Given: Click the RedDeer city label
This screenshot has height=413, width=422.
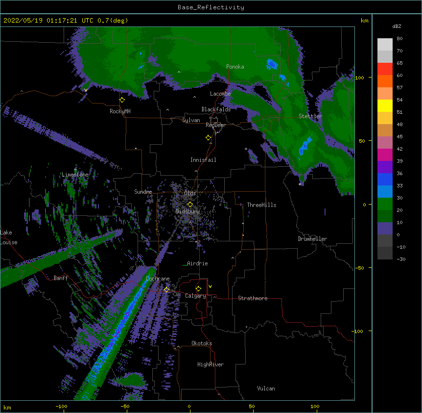Looking at the screenshot, I should pos(215,125).
